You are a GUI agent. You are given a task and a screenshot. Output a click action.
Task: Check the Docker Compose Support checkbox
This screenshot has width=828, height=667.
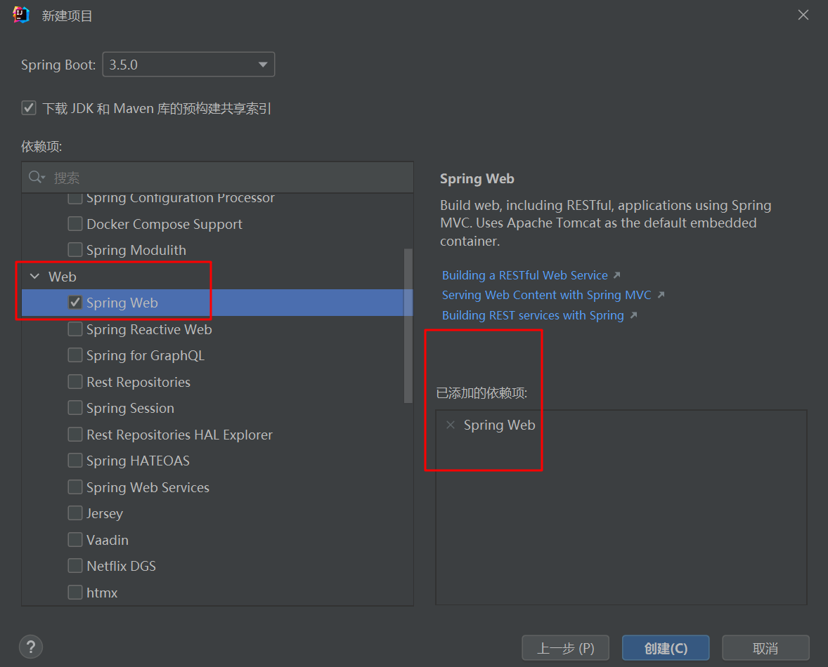click(75, 223)
